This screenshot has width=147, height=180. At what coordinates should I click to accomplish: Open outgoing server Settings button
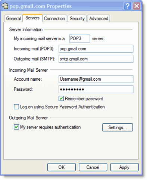[118, 127]
